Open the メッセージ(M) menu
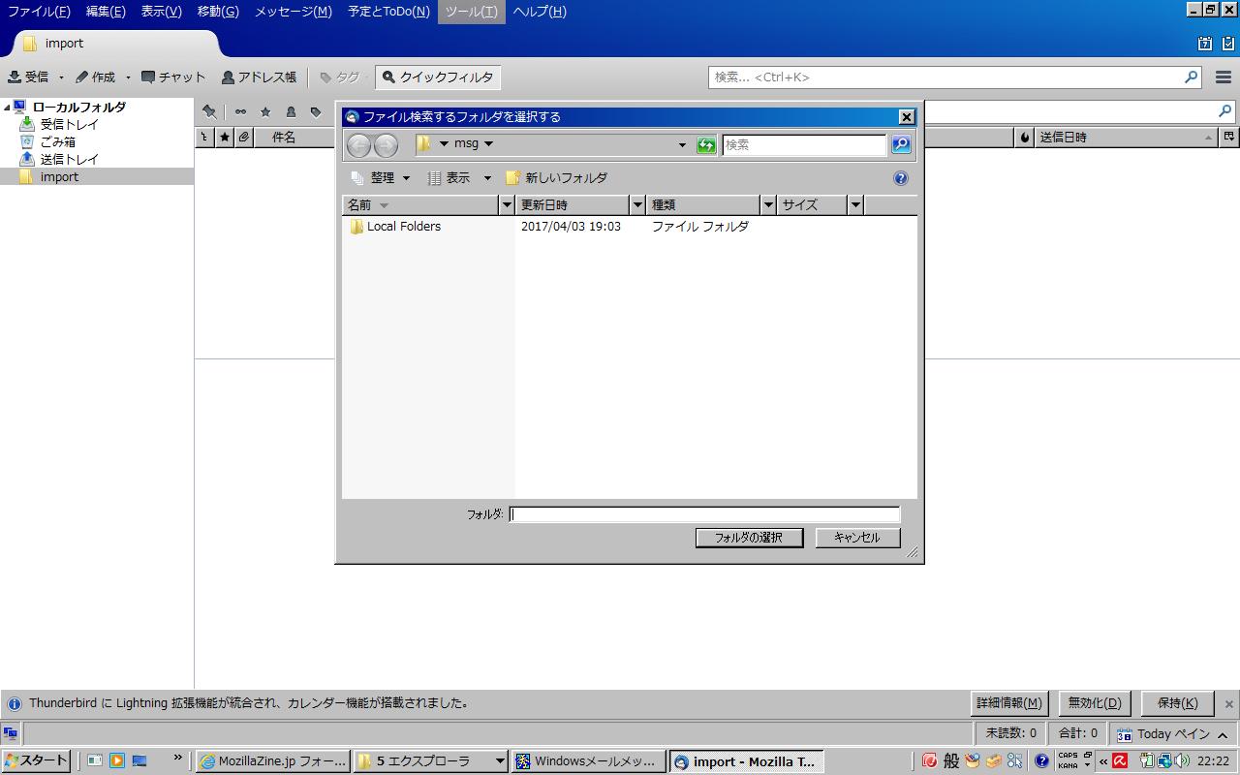The image size is (1240, 775). (293, 12)
